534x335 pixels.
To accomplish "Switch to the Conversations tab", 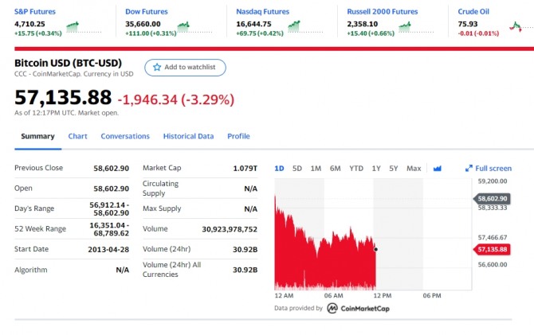I will coord(125,136).
